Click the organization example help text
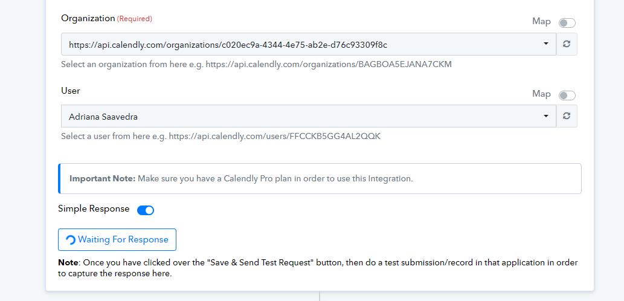This screenshot has width=624, height=301. tap(256, 64)
